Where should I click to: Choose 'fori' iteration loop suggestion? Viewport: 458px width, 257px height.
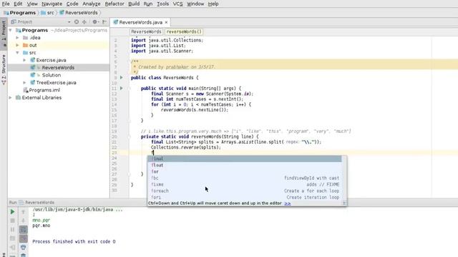tap(245, 197)
